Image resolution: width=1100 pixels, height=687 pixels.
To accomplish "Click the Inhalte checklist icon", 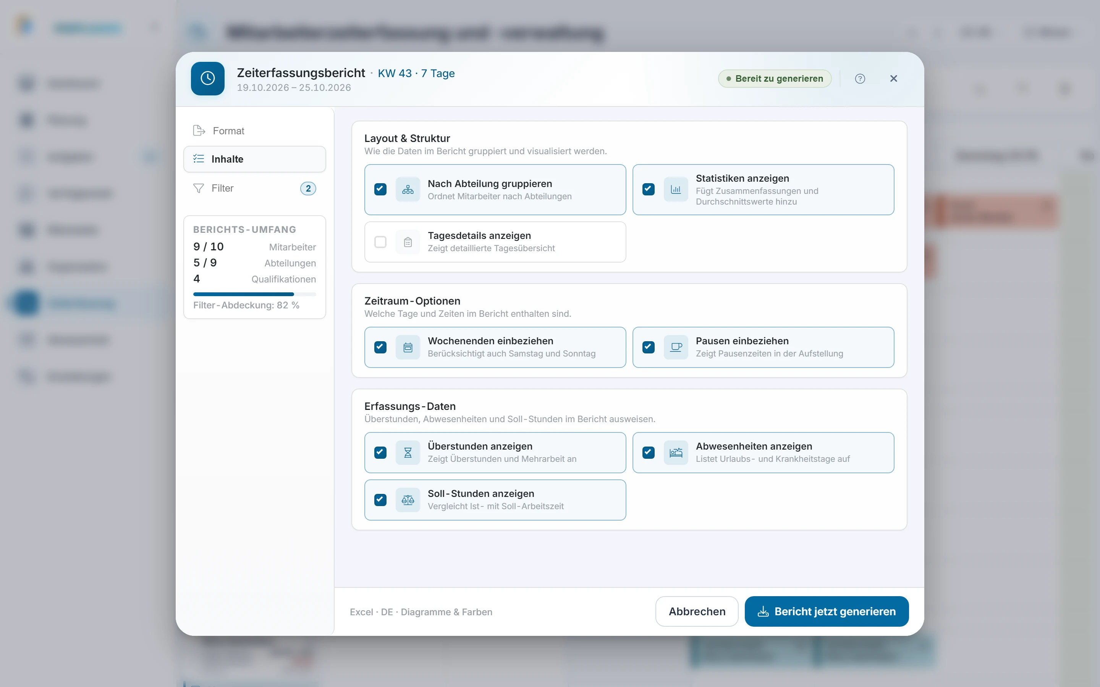I will (199, 158).
